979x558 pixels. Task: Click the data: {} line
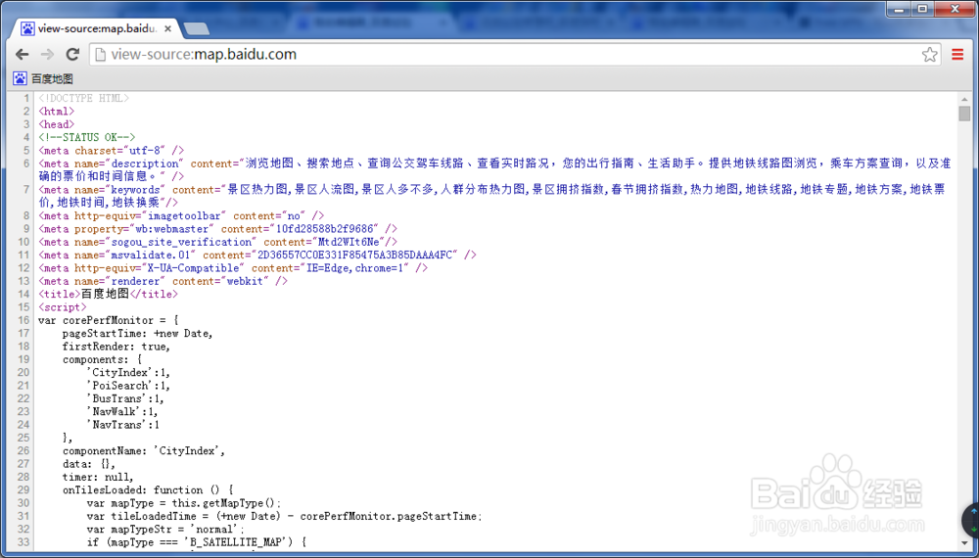tap(89, 464)
